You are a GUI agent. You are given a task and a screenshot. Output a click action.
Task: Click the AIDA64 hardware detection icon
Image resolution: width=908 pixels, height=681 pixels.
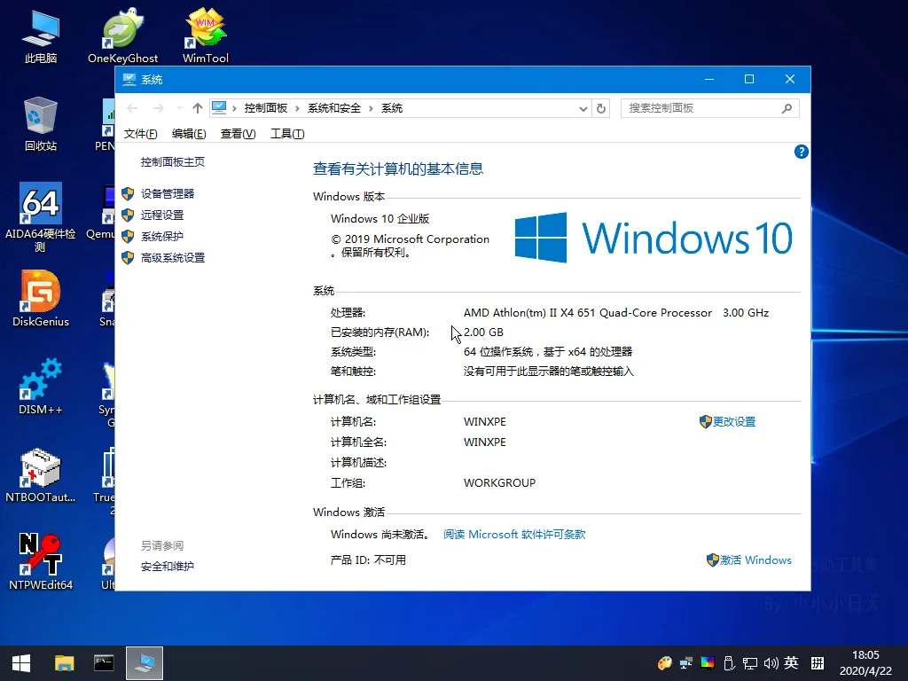click(x=41, y=217)
